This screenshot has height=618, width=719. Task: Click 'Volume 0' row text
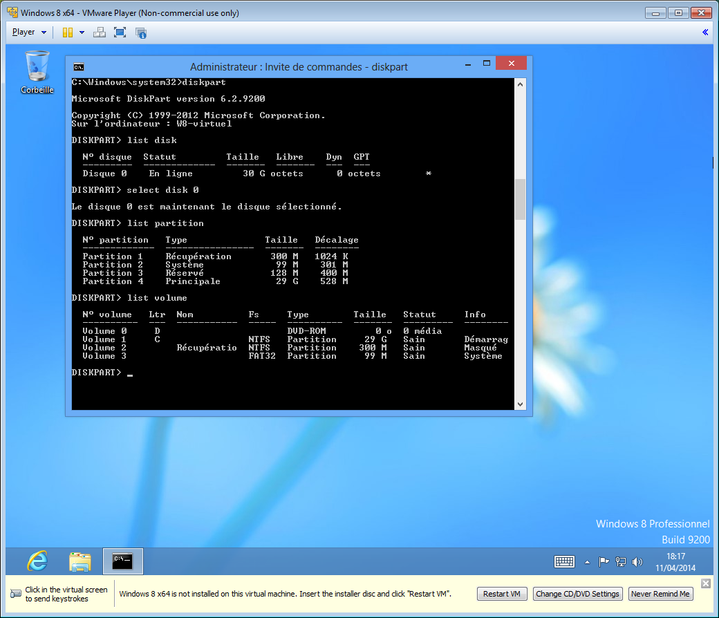[104, 331]
